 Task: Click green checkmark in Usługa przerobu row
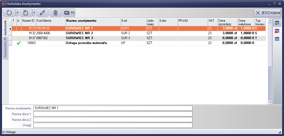[x=19, y=43]
